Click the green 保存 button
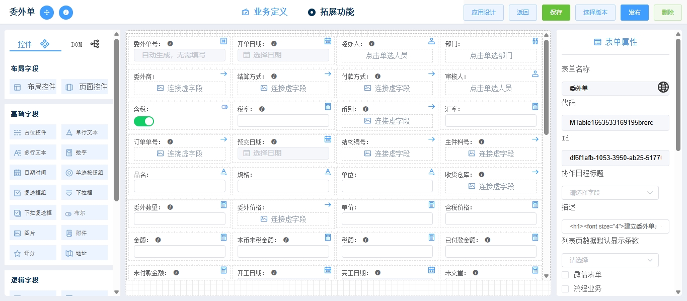Screen dimensions: 687x301 click(556, 13)
